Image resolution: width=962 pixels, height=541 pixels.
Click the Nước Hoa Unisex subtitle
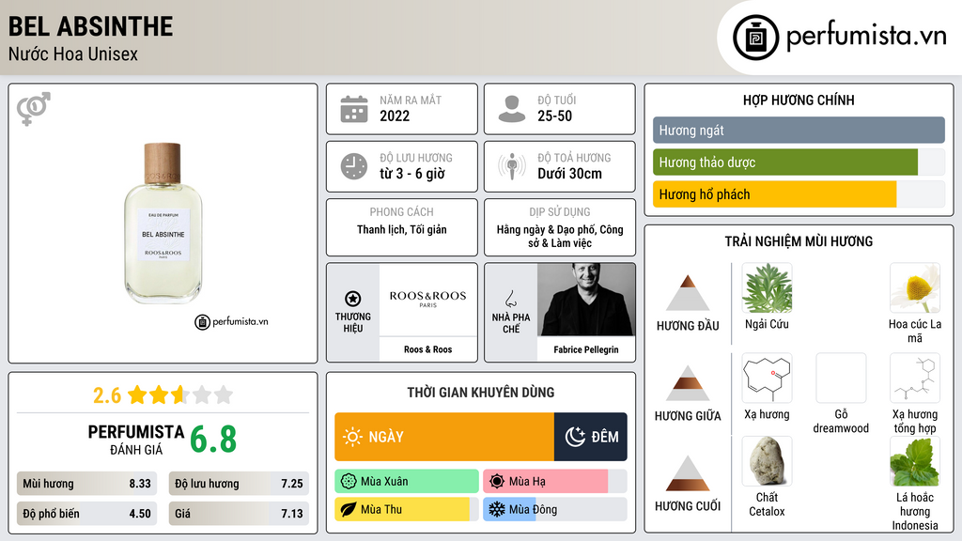coord(73,54)
